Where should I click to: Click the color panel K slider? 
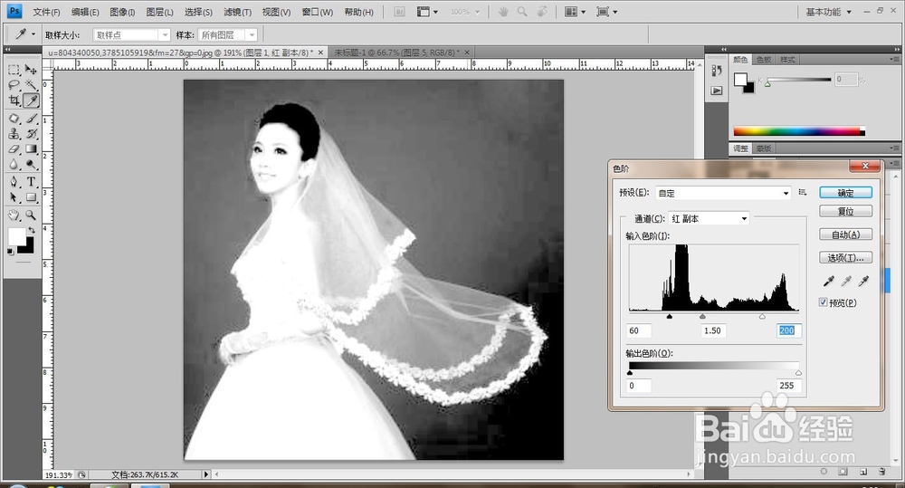[768, 84]
